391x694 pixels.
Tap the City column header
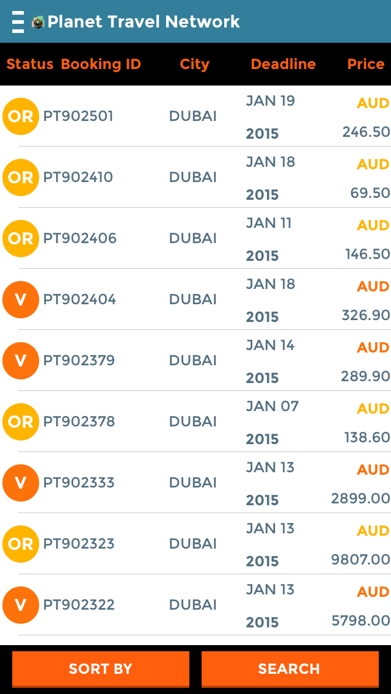[x=194, y=64]
